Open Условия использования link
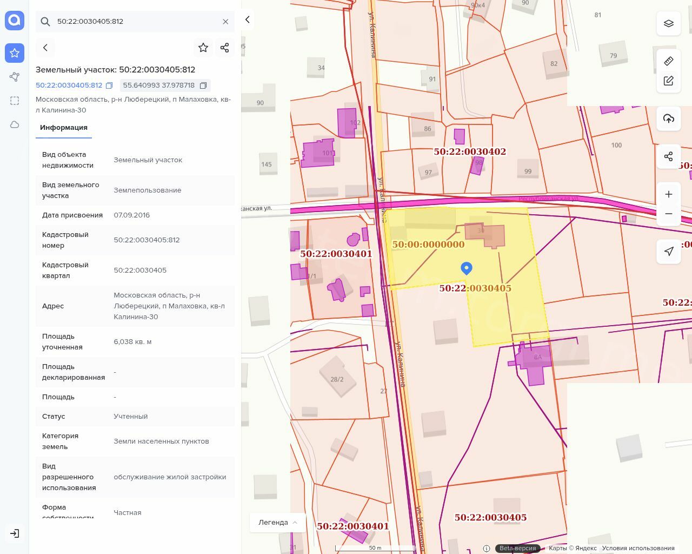Screen dimensions: 692x554 (x=638, y=548)
